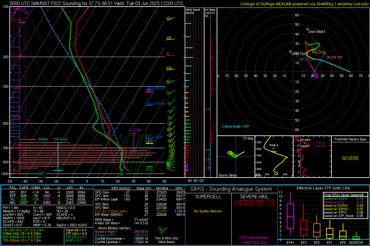Click the 'Wind Speed (knots)' panel header
370x246 pixels.
click(193, 11)
